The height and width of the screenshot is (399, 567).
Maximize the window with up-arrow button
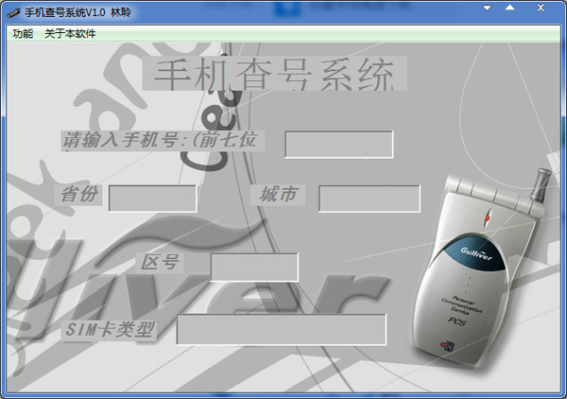coord(509,9)
